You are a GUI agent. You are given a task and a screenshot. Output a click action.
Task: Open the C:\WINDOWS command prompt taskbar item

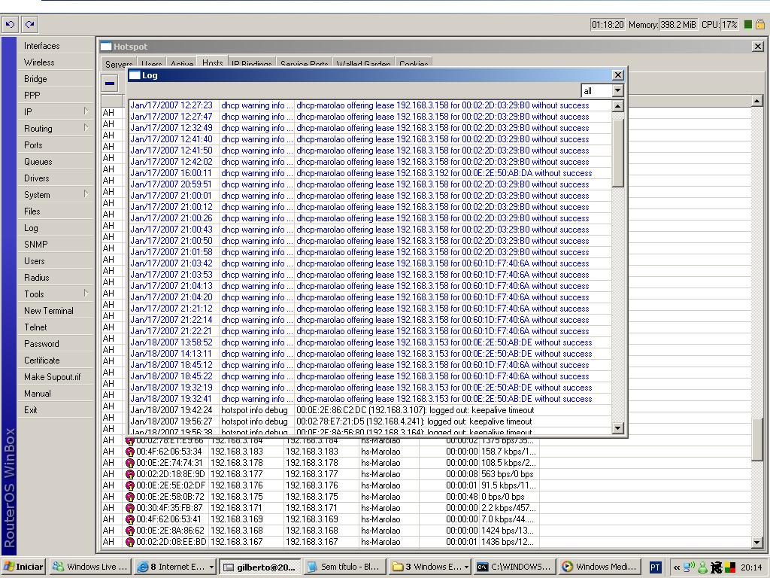tap(515, 567)
